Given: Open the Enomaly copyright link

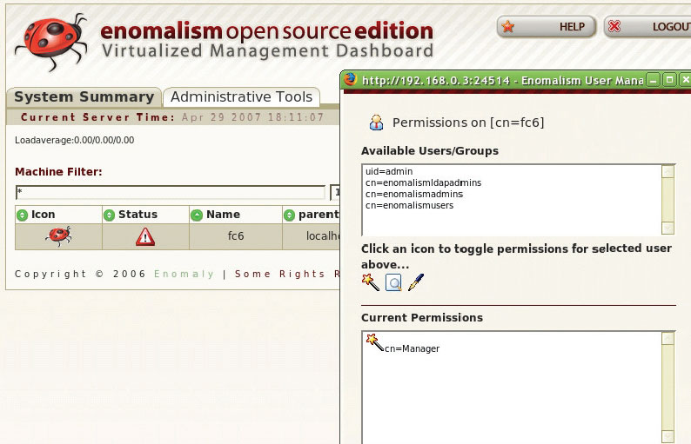Looking at the screenshot, I should [x=184, y=274].
